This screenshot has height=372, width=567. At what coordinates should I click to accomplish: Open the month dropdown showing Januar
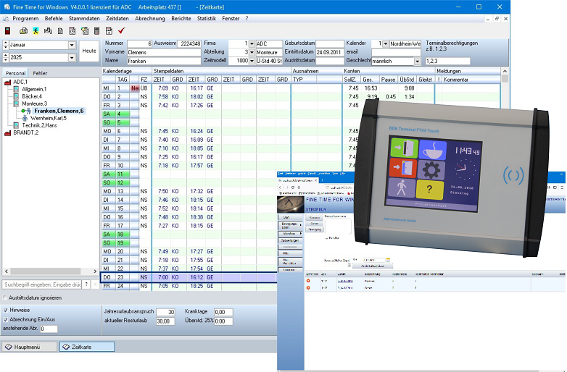[x=72, y=45]
